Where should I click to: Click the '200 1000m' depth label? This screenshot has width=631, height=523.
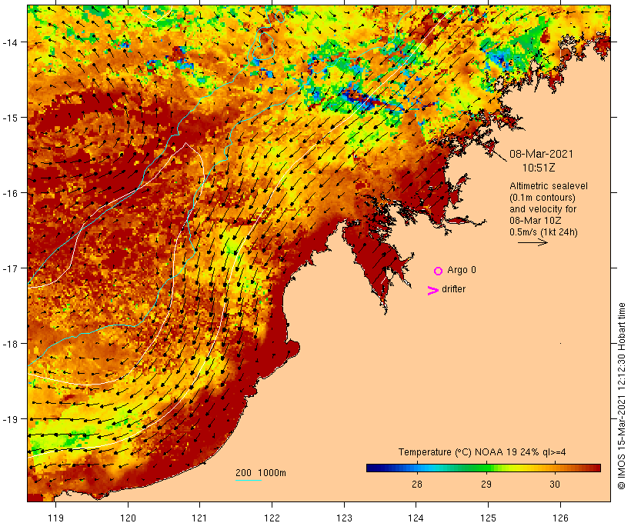[x=261, y=473]
